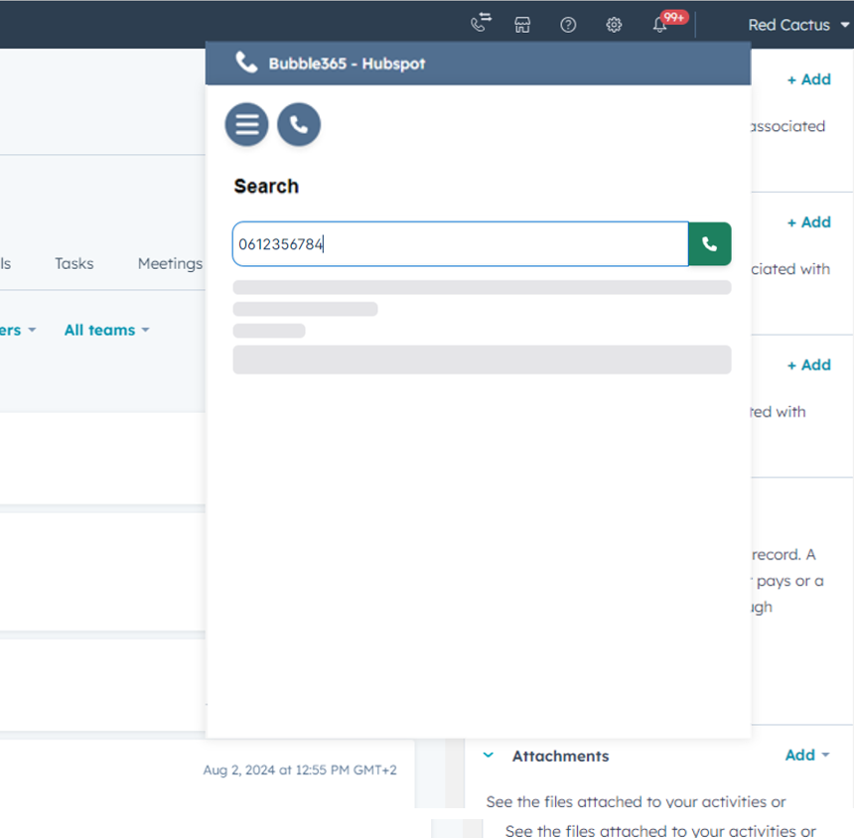
Task: Open the HubSpot Marketplace icon
Action: click(522, 25)
